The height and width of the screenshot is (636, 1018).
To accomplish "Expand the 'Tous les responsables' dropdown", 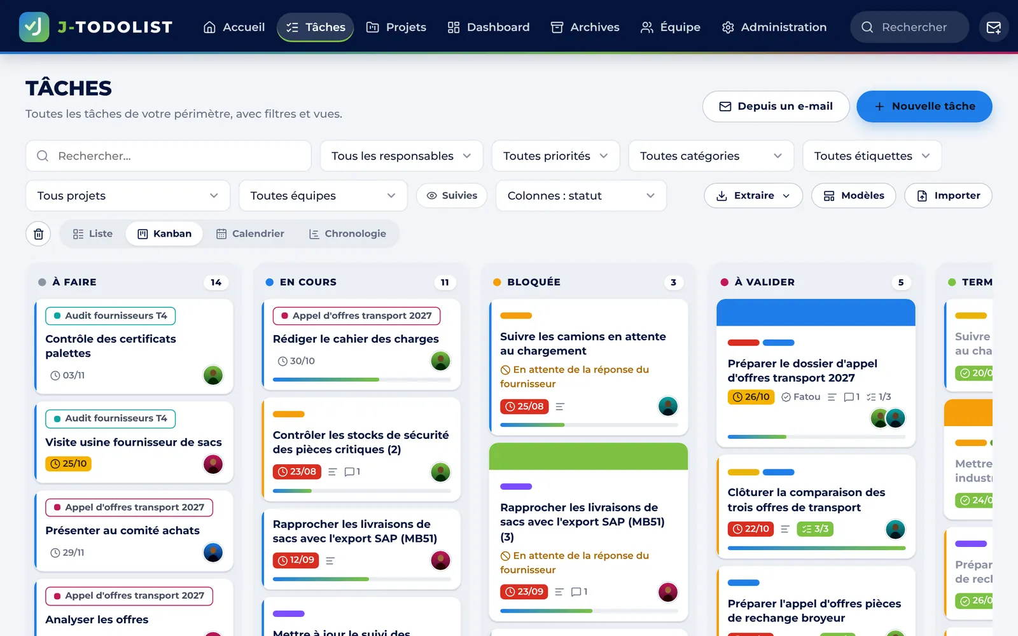I will pos(401,156).
